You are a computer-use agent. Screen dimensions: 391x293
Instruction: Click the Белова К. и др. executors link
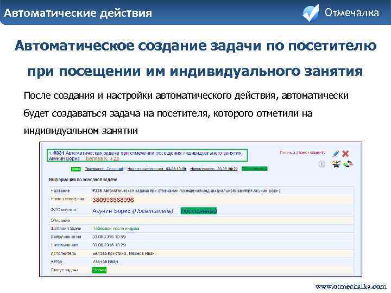(x=103, y=158)
